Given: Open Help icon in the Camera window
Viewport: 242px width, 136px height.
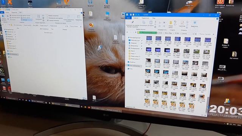Looking at the screenshot, I should pyautogui.click(x=217, y=19).
